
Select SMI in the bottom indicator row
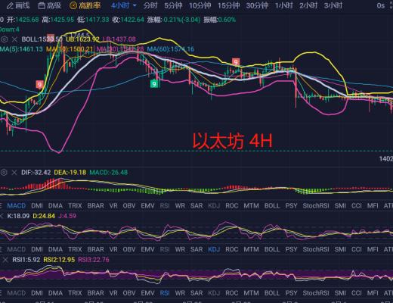coord(340,293)
